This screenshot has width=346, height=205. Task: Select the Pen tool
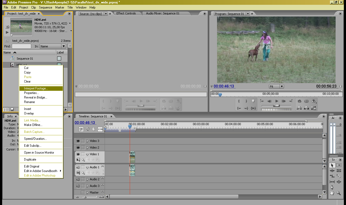point(332,187)
